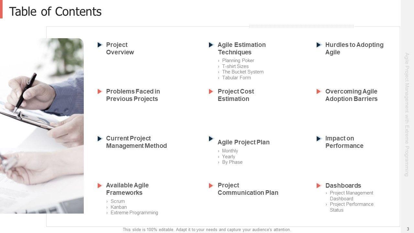Open the Current Project Management Method section

[x=136, y=142]
